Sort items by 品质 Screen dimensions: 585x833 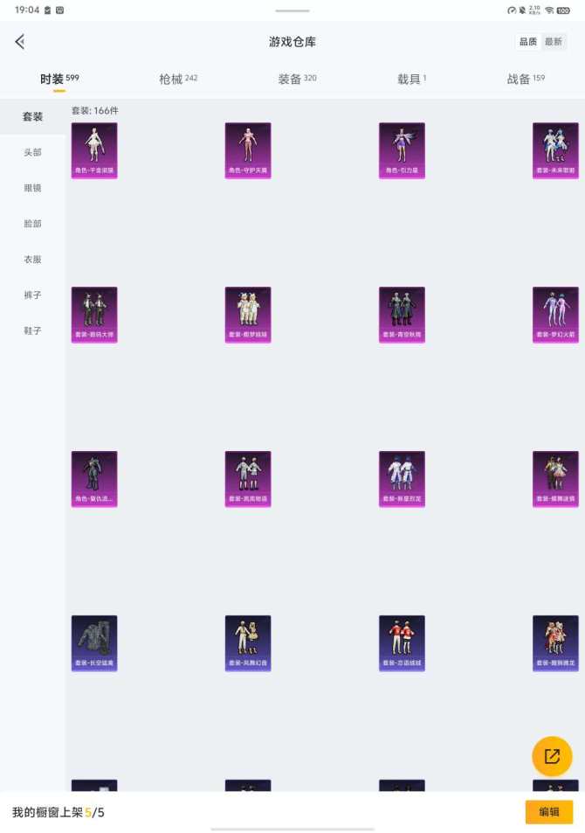527,41
